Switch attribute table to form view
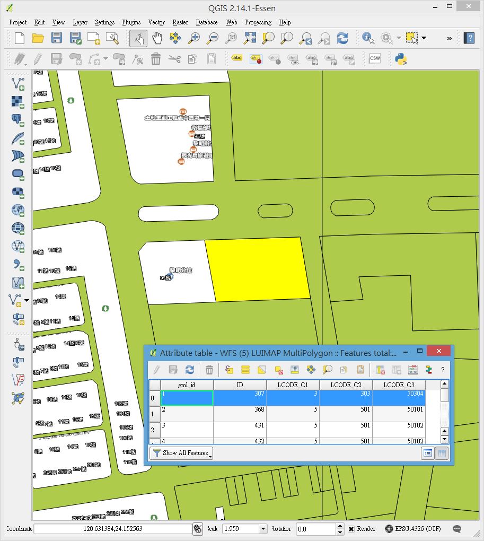Viewport: 484px width, 541px height. [428, 453]
